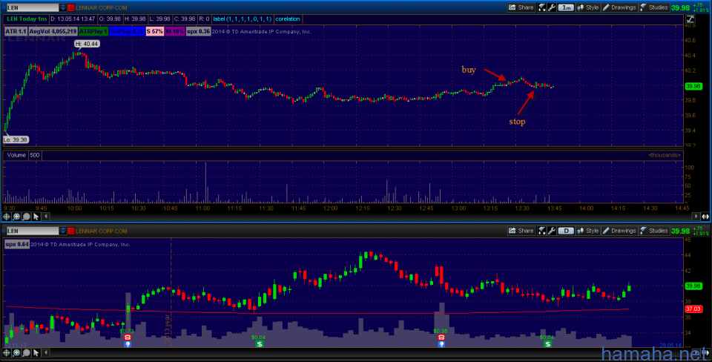
Task: Click blue link circle beside upper LEN field
Action: 4,7
